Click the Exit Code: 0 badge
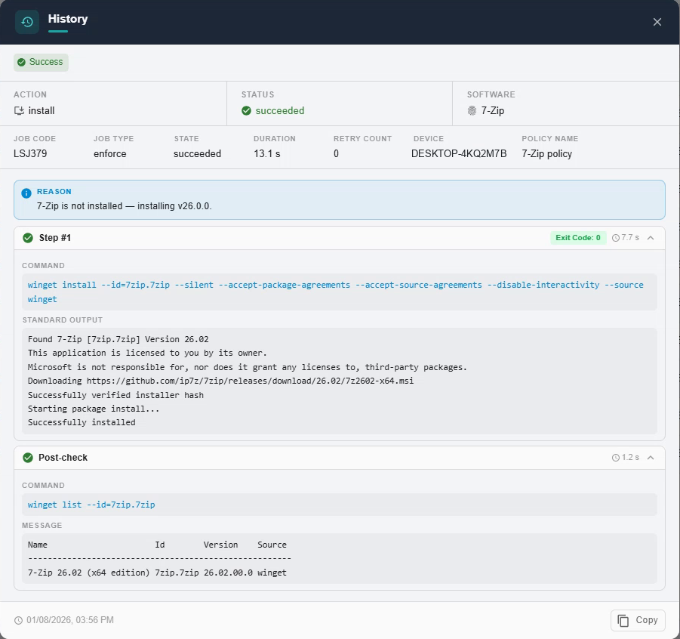The image size is (680, 639). (578, 238)
